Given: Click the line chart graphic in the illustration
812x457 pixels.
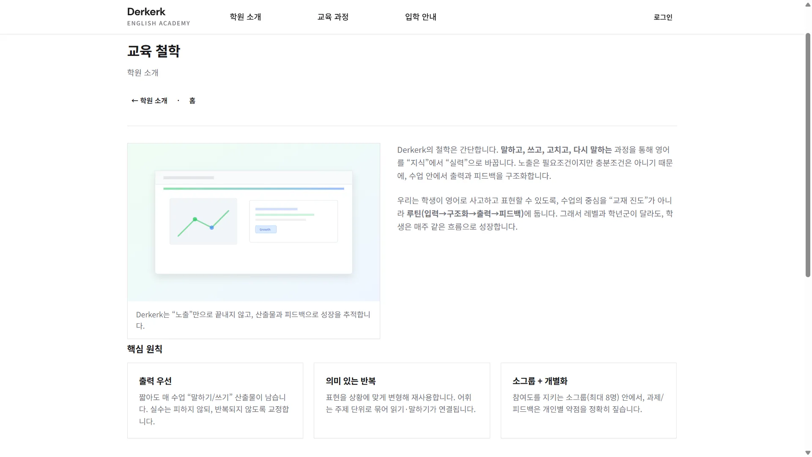Looking at the screenshot, I should click(203, 221).
